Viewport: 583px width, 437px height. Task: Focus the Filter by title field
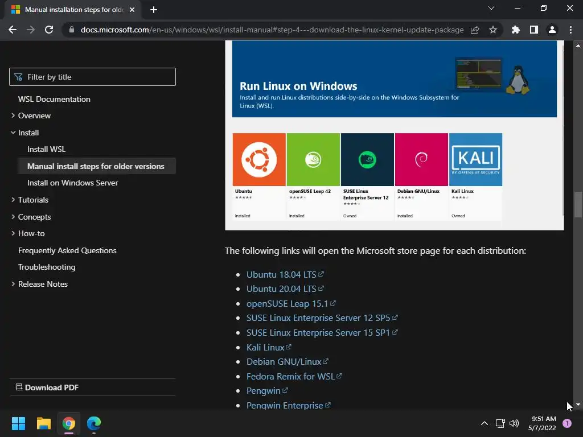click(x=93, y=77)
